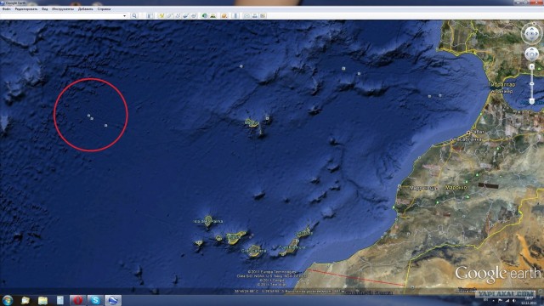Open the Вид menu
This screenshot has height=306, width=544.
[x=45, y=9]
